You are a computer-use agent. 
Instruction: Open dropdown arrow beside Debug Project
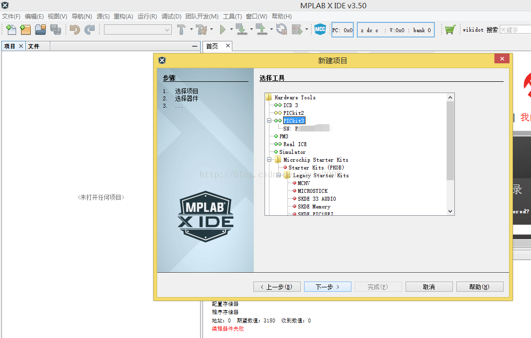tap(307, 29)
